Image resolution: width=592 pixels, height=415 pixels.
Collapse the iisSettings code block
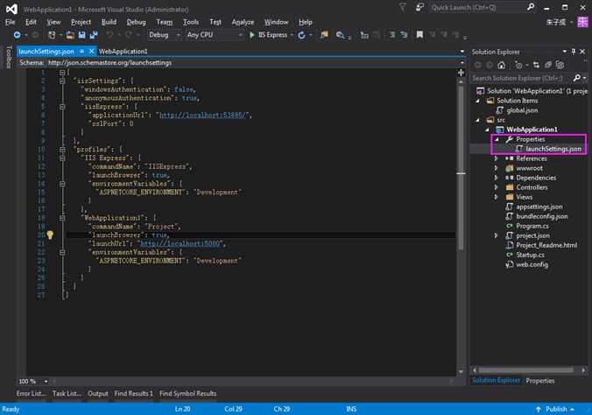(x=62, y=81)
